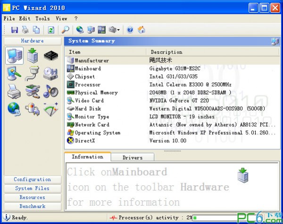
Task: Select the Manufacturer row
Action: pyautogui.click(x=172, y=60)
